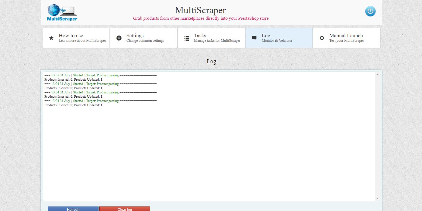Viewport: 422px width, 211px height.
Task: Click the circular icon beside Manual Launch
Action: point(322,38)
